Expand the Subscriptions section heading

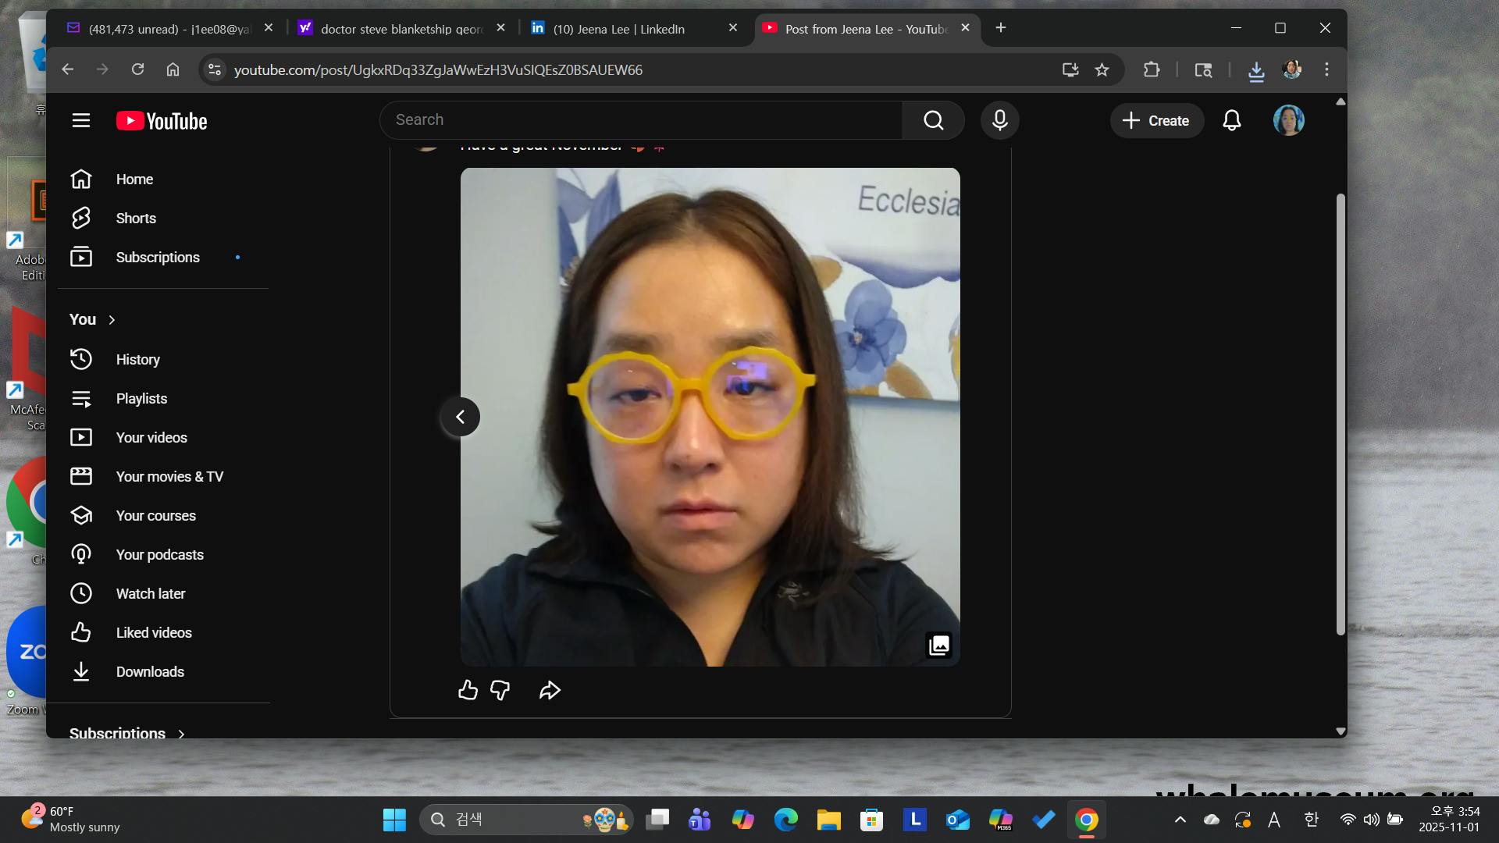coord(127,733)
